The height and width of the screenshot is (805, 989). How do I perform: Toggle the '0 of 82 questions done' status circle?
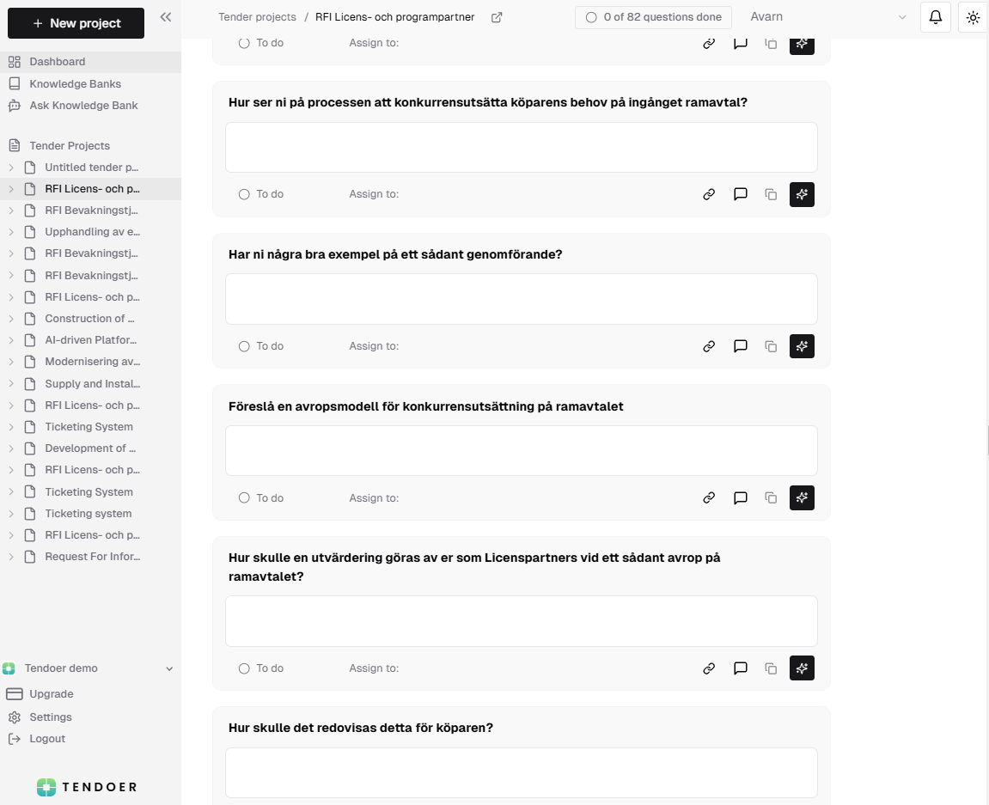[x=591, y=16]
